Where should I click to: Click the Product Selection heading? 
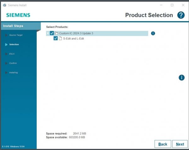pos(149,15)
